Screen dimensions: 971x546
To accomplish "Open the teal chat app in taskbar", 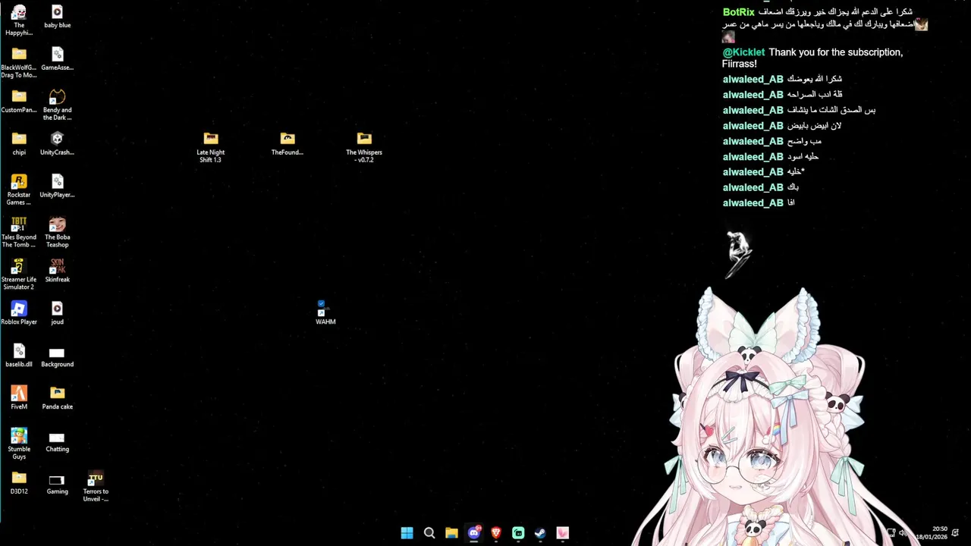I will 518,533.
